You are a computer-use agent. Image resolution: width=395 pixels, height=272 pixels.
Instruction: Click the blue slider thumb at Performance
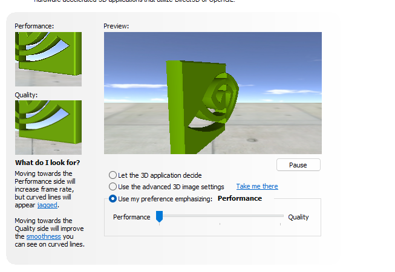click(159, 216)
